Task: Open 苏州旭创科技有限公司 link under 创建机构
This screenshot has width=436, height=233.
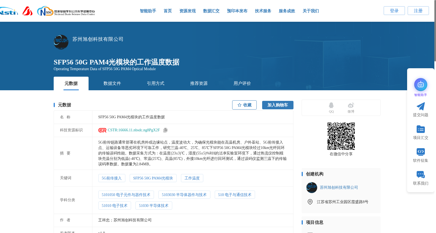Action: point(339,188)
